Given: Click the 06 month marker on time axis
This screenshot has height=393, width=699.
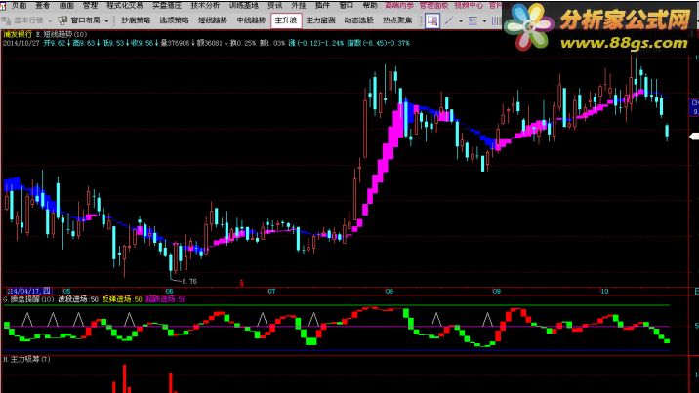Looking at the screenshot, I should click(169, 291).
